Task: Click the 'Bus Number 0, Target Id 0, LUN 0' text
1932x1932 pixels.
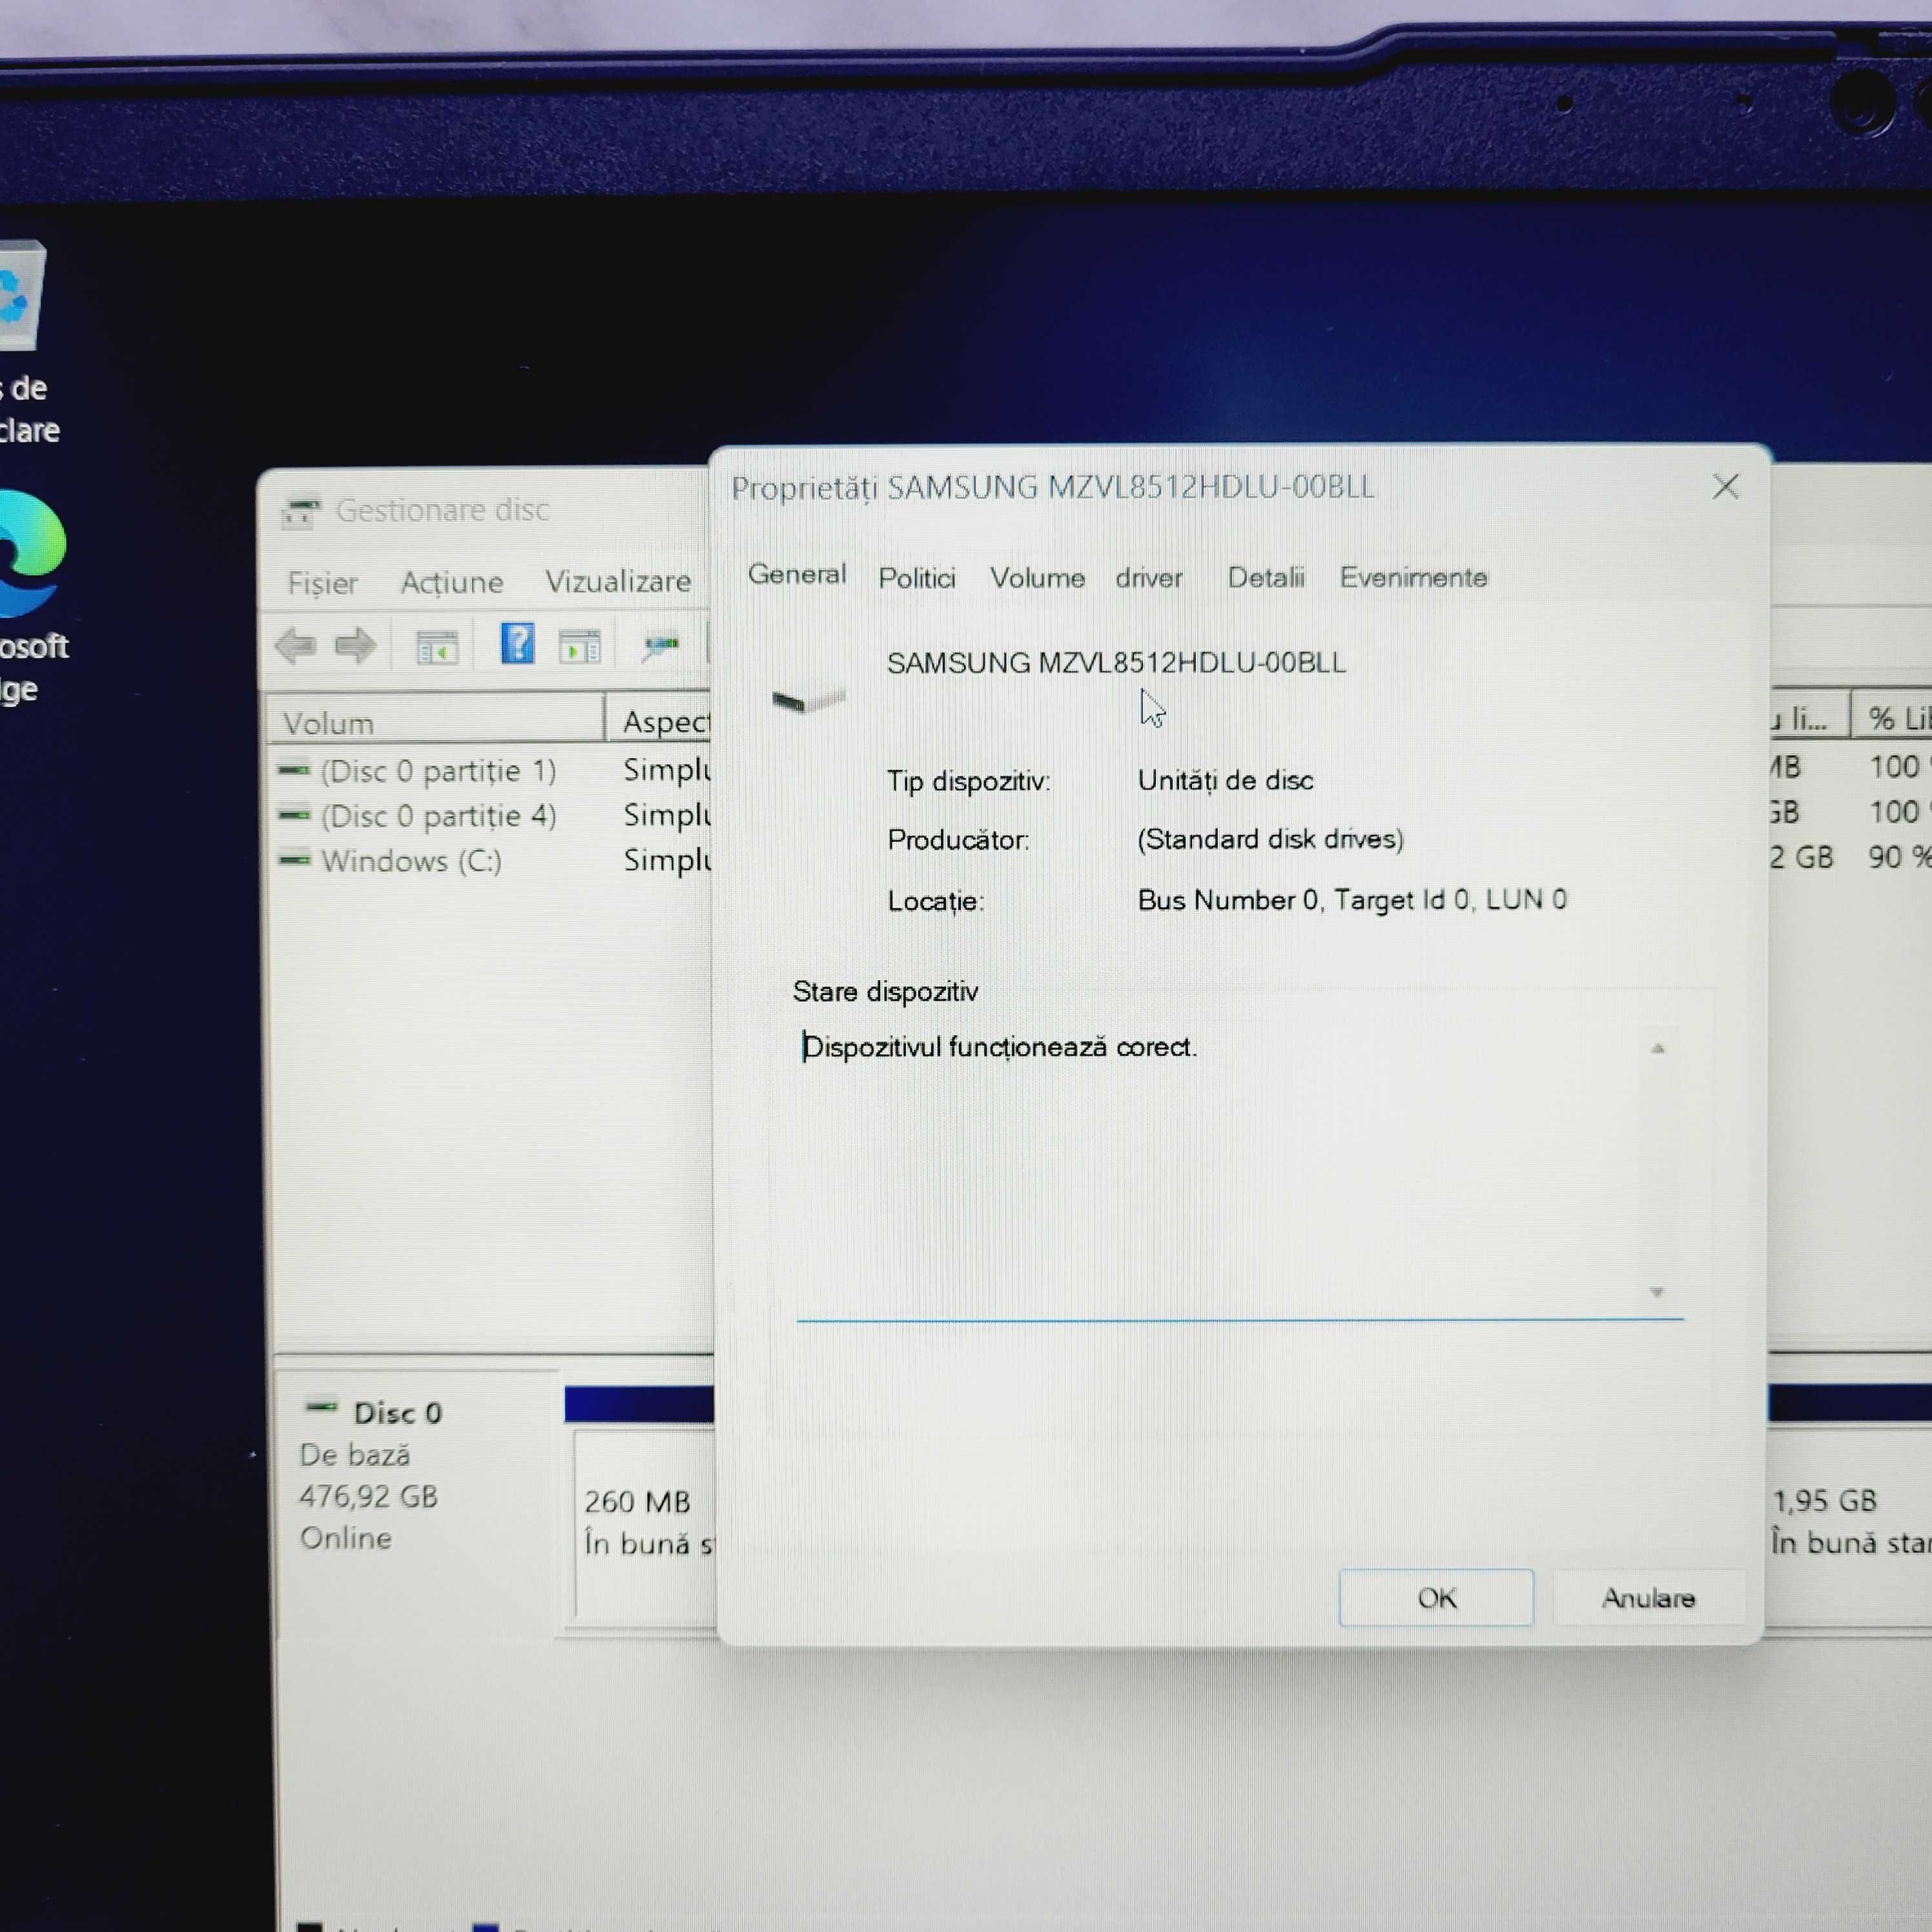Action: click(1352, 900)
